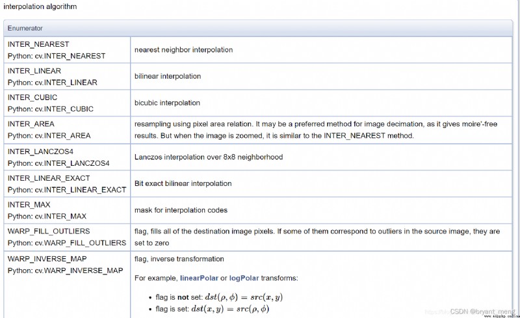Click 'Lanczos interpolation over 8x8 neighborhood' text
This screenshot has width=520, height=318.
point(209,157)
